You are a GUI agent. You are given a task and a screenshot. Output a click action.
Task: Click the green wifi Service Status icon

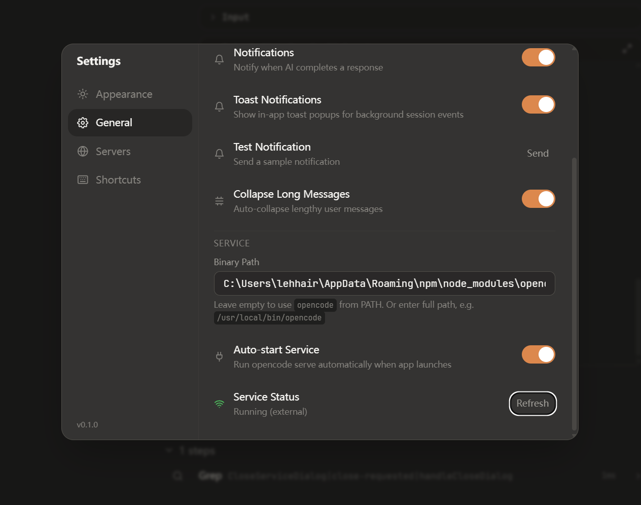coord(219,404)
